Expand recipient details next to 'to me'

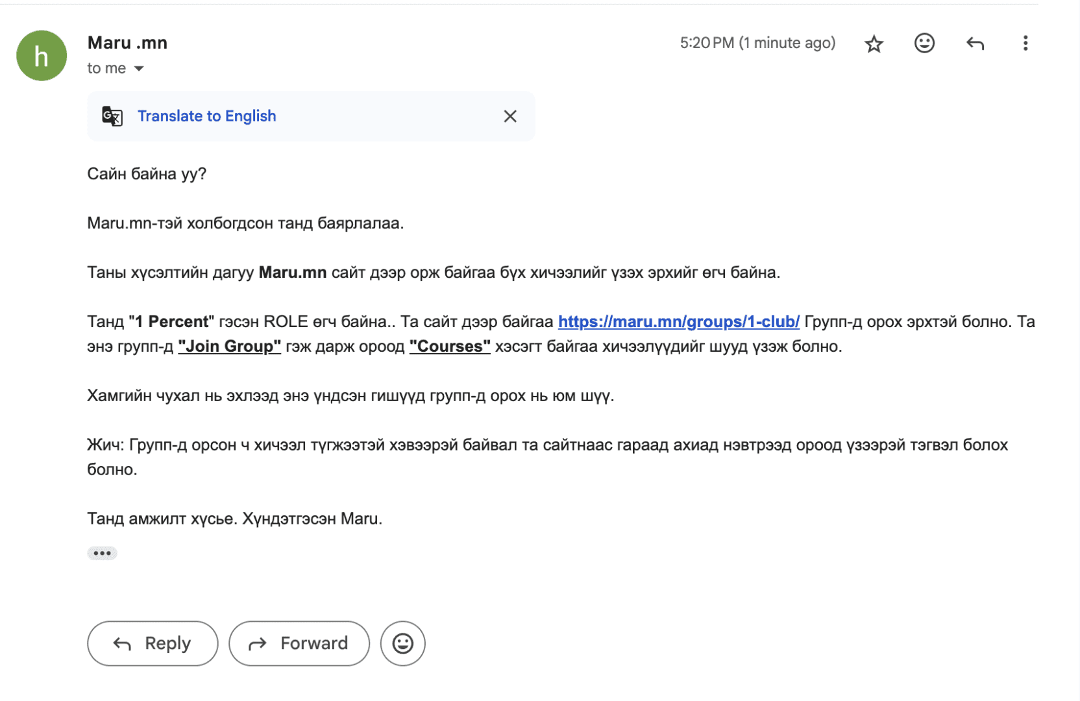click(138, 68)
